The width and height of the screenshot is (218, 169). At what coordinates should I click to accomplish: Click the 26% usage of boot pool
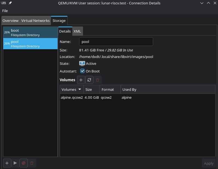[7, 32]
